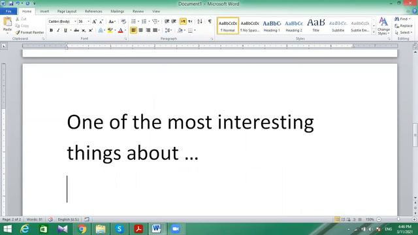The image size is (418, 235).
Task: Click the Sort icon
Action: (200, 22)
